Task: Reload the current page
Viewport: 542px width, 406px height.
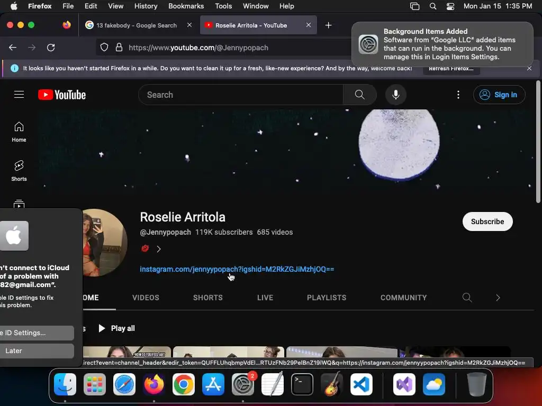Action: [x=51, y=48]
